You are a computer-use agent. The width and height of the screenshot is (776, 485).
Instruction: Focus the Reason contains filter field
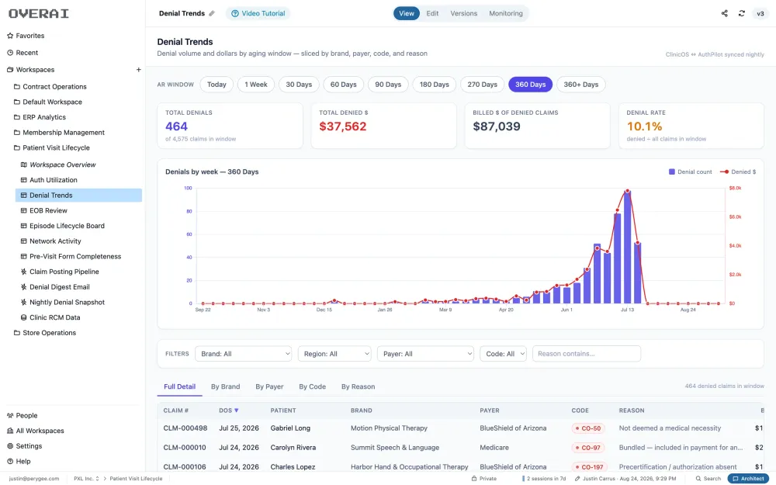(x=587, y=354)
